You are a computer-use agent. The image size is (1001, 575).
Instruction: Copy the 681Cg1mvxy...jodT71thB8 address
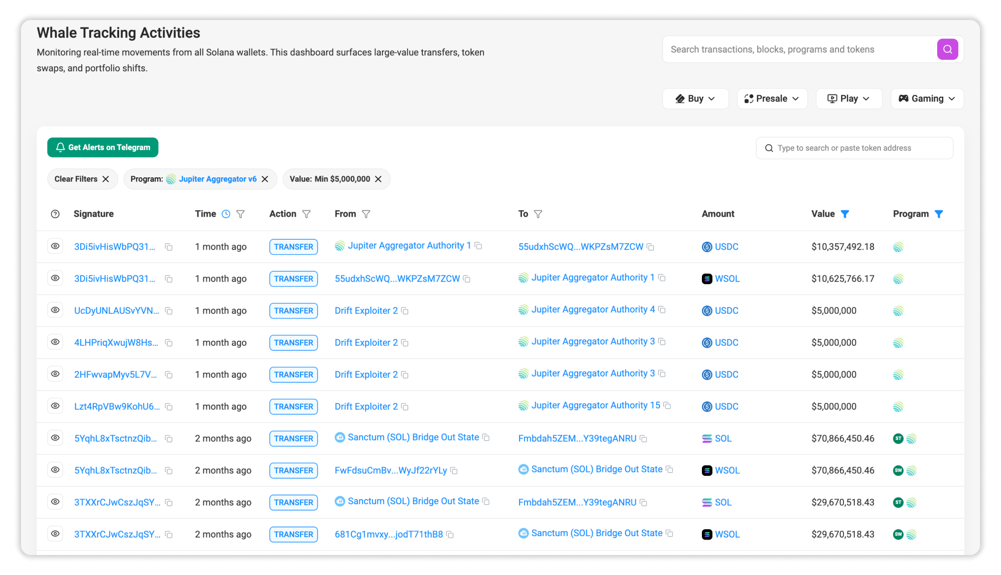click(450, 534)
